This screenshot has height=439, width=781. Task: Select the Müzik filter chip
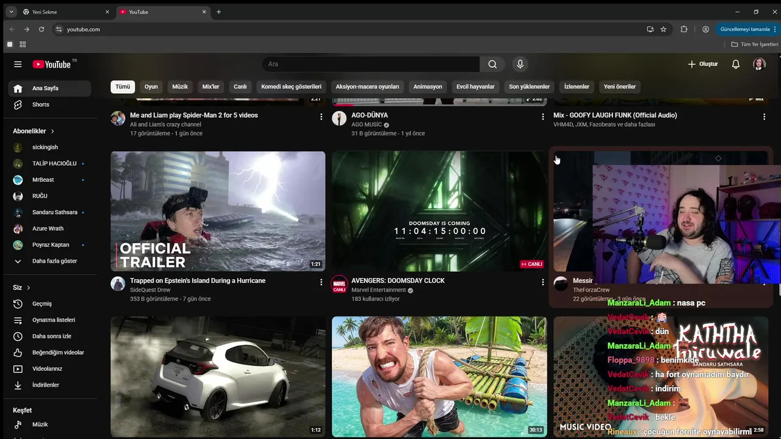click(x=180, y=87)
